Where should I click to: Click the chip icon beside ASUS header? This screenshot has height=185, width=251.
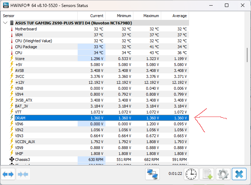12,23
